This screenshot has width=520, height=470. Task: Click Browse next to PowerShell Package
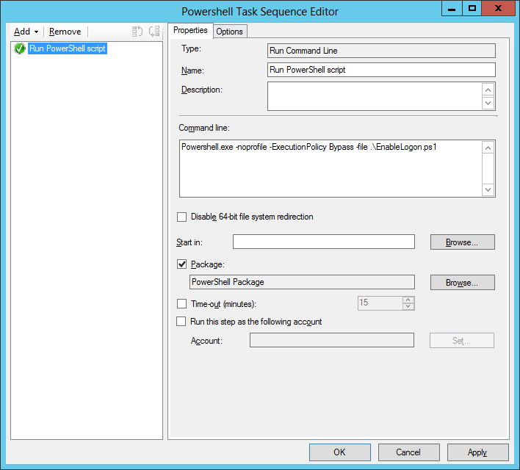(462, 282)
